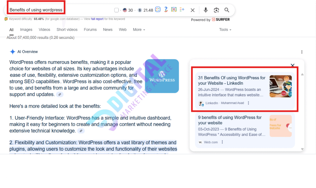The width and height of the screenshot is (316, 188).
Task: Click the colorful list-plus extension icon
Action: point(182,10)
